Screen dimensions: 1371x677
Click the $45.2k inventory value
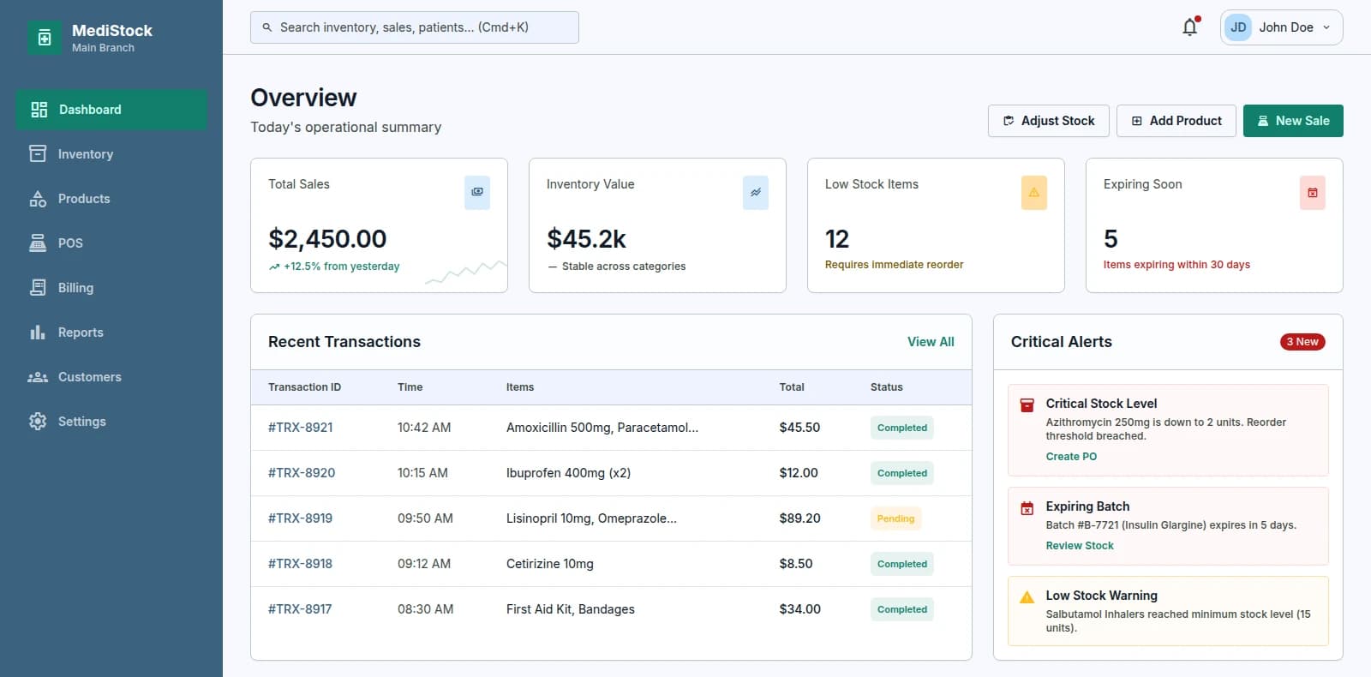click(x=587, y=238)
